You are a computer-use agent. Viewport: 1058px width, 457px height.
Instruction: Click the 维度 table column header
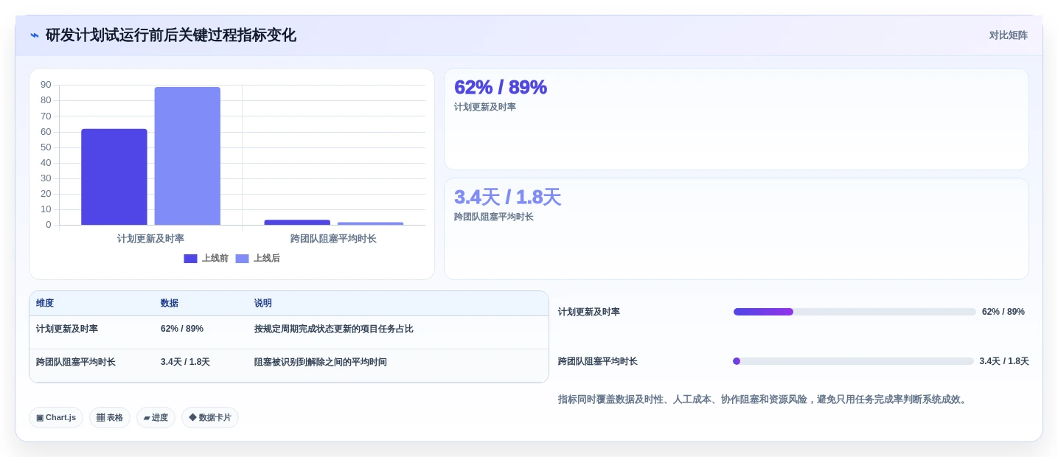pos(45,303)
